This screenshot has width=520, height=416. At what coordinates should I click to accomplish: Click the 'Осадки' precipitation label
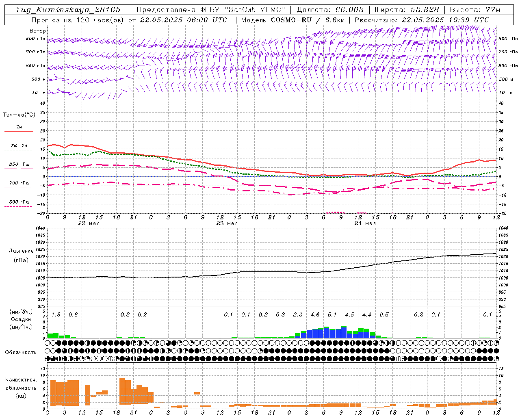21,319
